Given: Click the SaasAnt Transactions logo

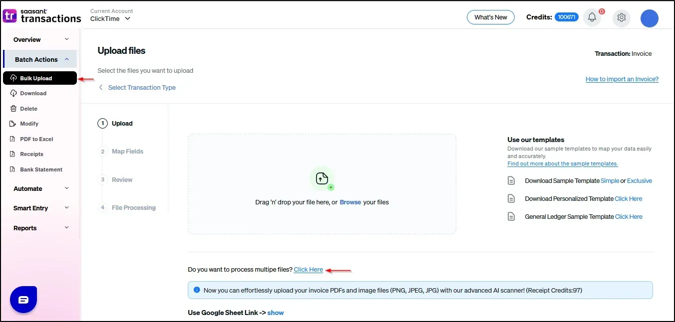Looking at the screenshot, I should [42, 15].
